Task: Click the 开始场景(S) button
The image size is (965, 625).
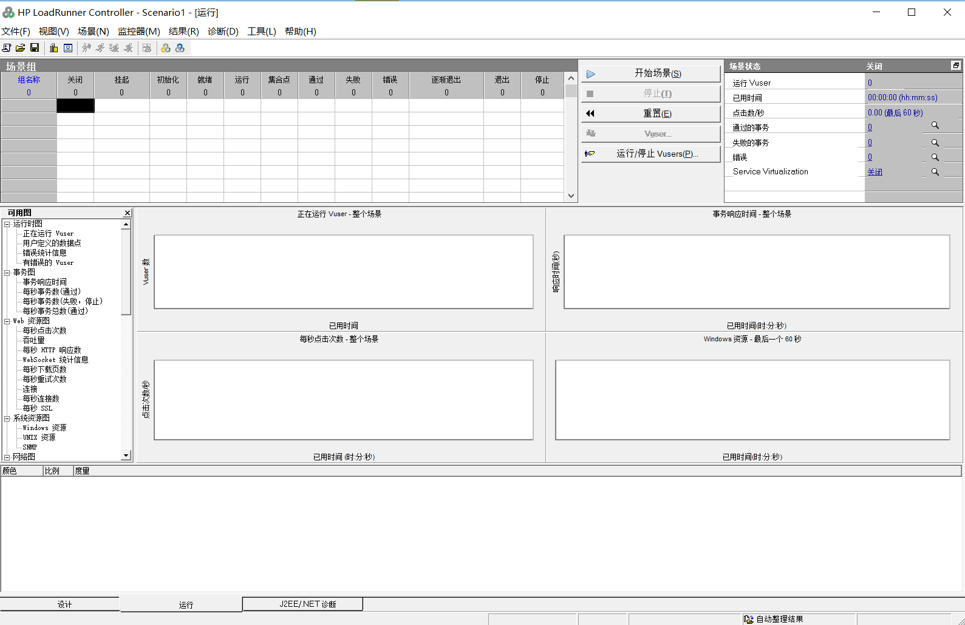Action: click(x=651, y=73)
